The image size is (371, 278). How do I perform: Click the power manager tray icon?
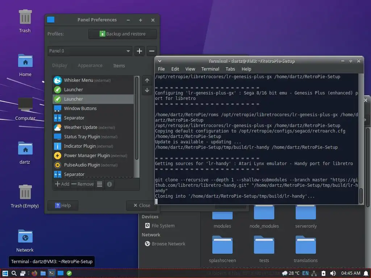coord(324,273)
